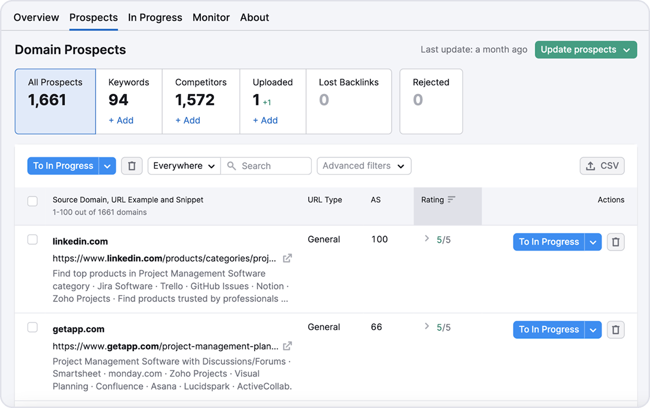650x408 pixels.
Task: Click the bulk To In Progress button
Action: pyautogui.click(x=63, y=166)
